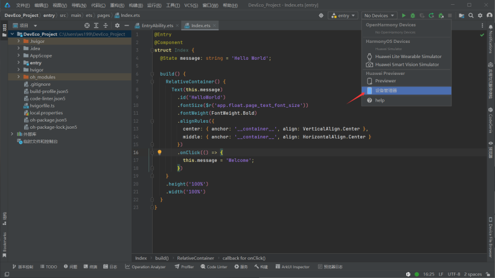
Task: Open the Bookmarks side tool window
Action: coord(4,245)
